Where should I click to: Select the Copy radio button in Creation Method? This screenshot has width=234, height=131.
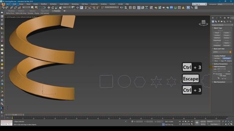[219, 61]
